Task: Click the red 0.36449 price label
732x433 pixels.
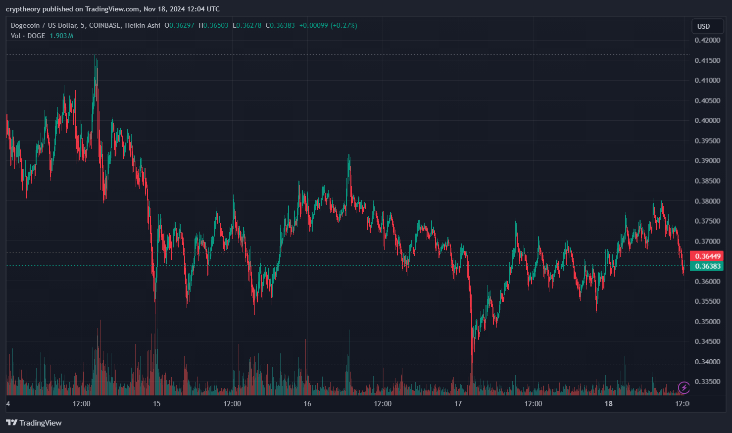Action: click(707, 256)
